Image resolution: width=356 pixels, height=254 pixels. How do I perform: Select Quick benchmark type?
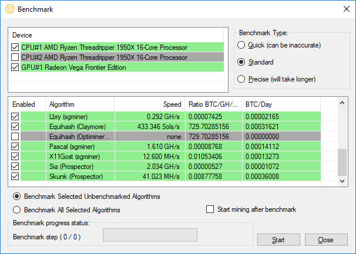click(241, 45)
